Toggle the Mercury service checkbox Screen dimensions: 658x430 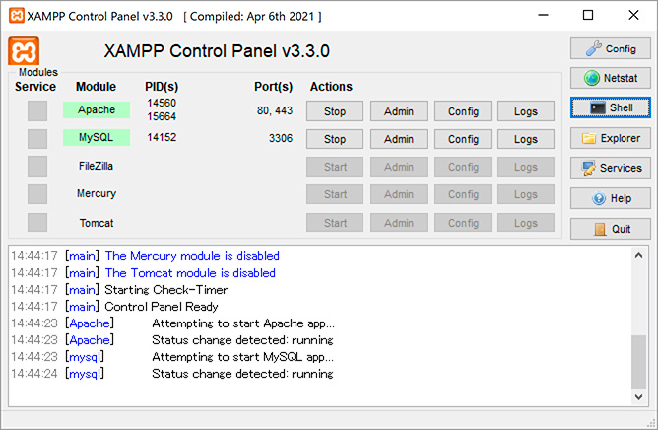(x=37, y=194)
